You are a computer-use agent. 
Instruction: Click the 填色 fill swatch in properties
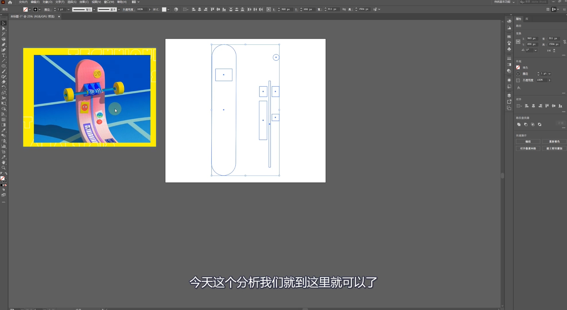pos(518,67)
